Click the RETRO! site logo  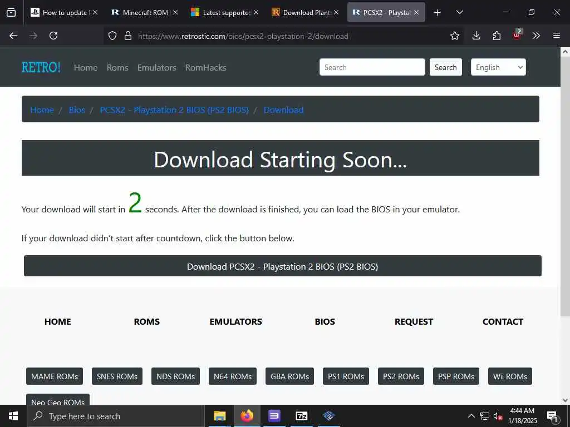[x=41, y=67]
